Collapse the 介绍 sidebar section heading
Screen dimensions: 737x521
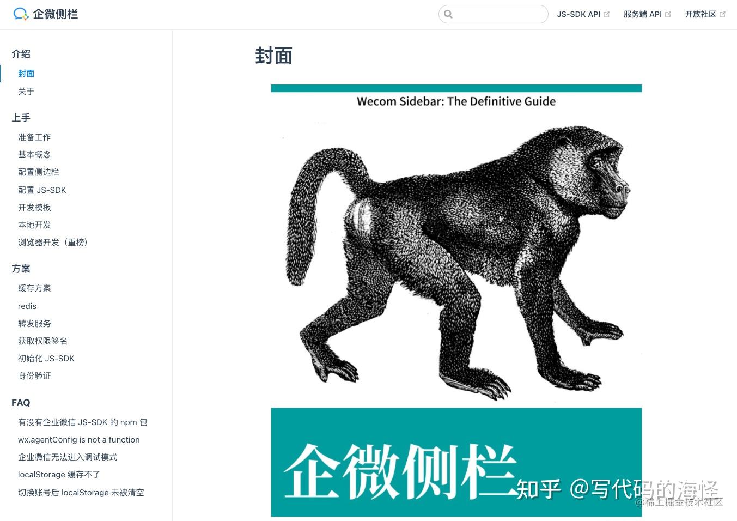tap(21, 53)
